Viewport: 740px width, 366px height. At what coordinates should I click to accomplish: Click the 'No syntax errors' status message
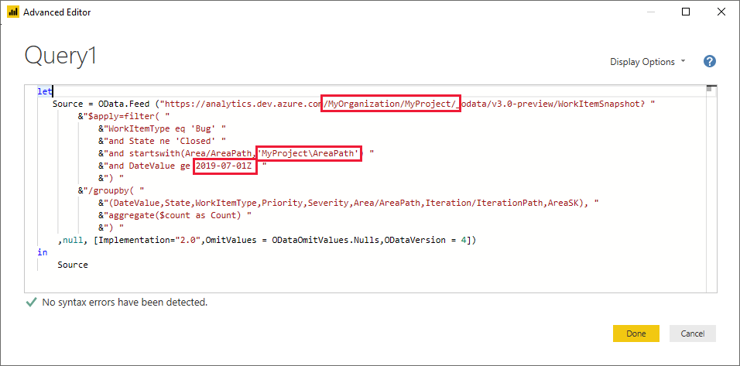pyautogui.click(x=125, y=302)
